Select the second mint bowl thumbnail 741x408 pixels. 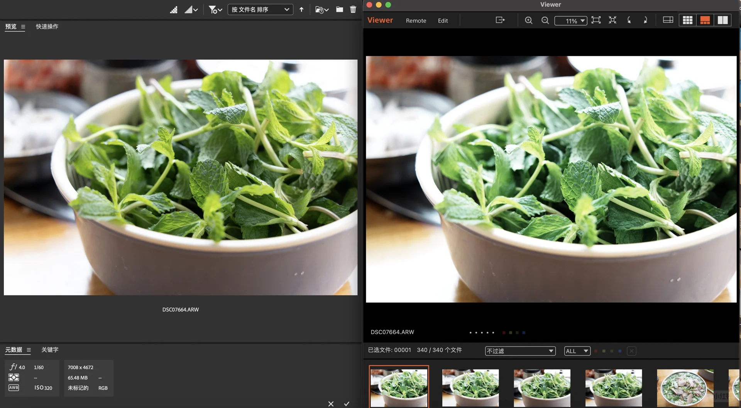point(470,388)
